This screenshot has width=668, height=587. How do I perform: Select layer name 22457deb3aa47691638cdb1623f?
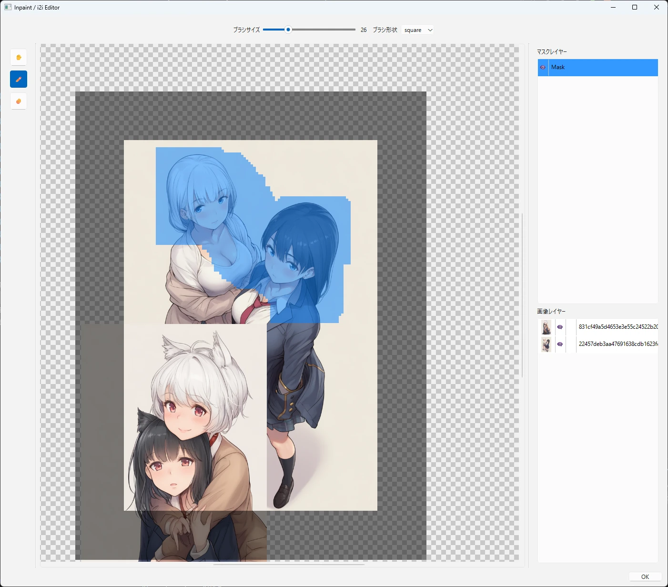618,344
